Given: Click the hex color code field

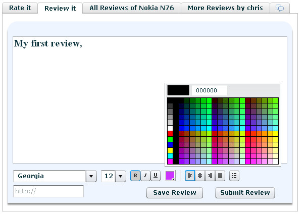Looking at the screenshot, I should click(210, 90).
